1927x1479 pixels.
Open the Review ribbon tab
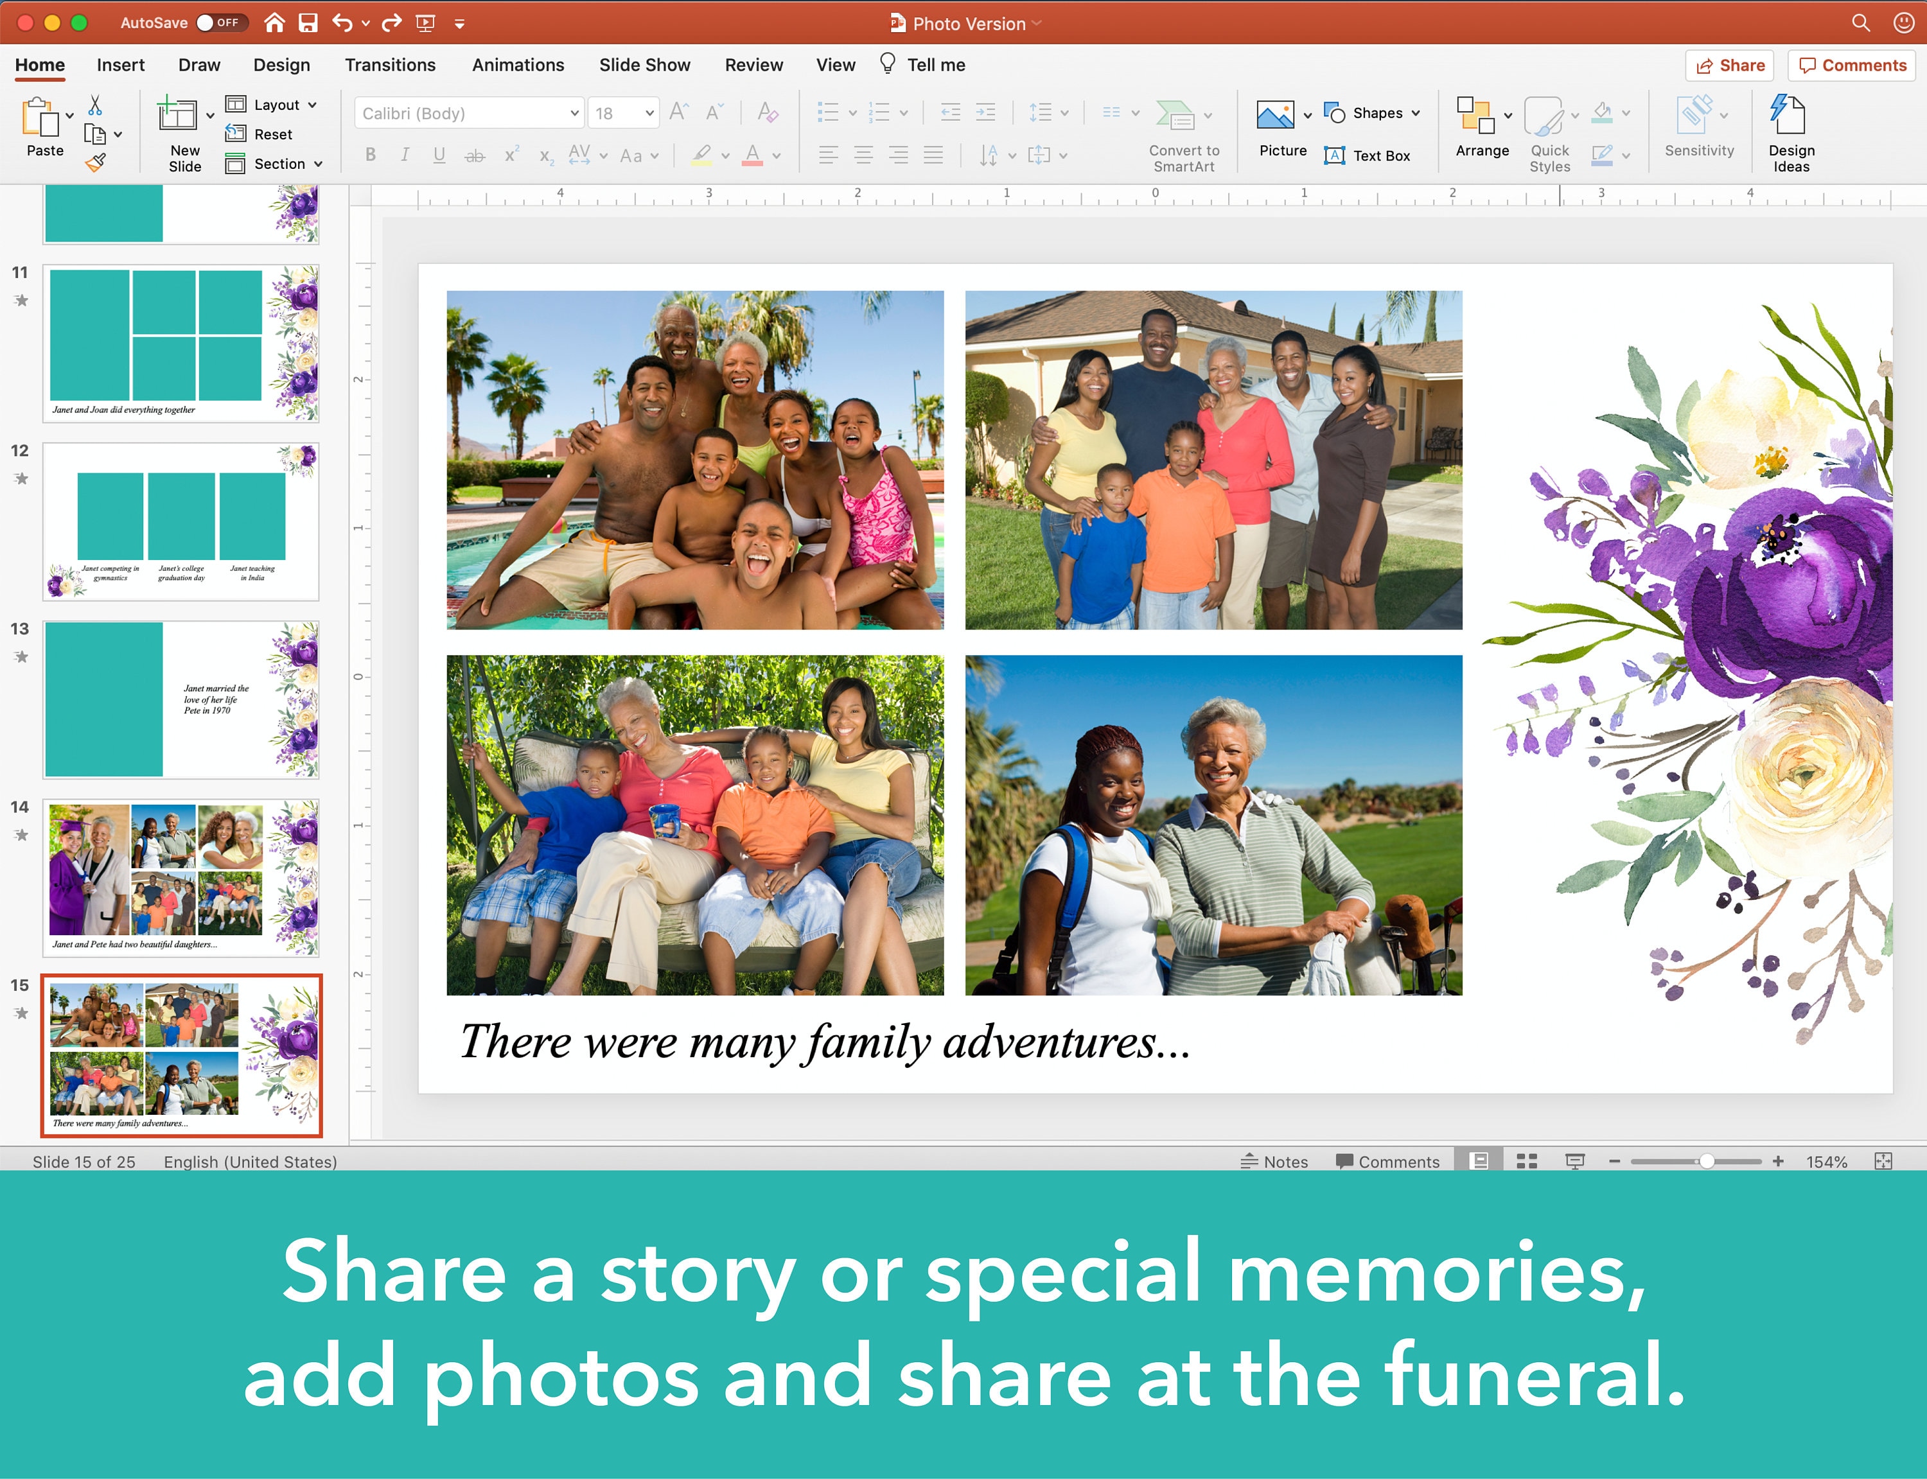(x=753, y=64)
